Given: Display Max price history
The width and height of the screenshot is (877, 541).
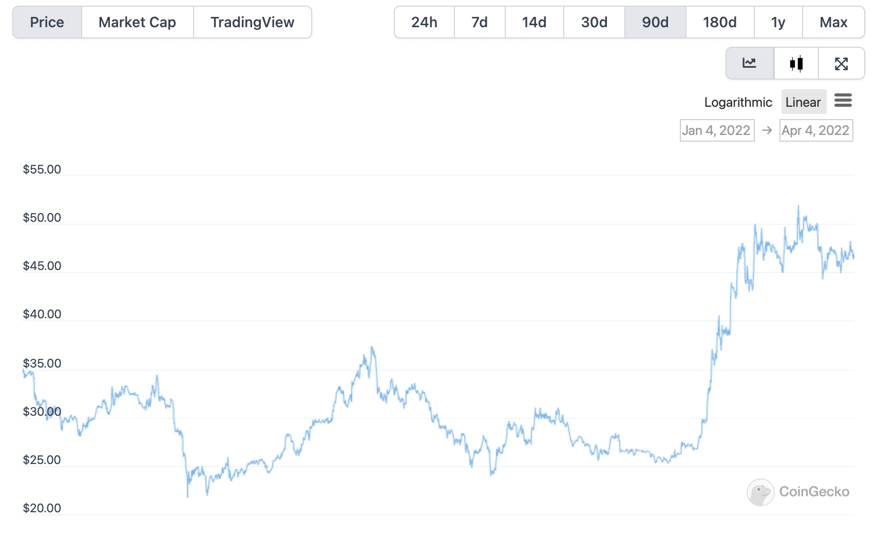Looking at the screenshot, I should tap(833, 22).
